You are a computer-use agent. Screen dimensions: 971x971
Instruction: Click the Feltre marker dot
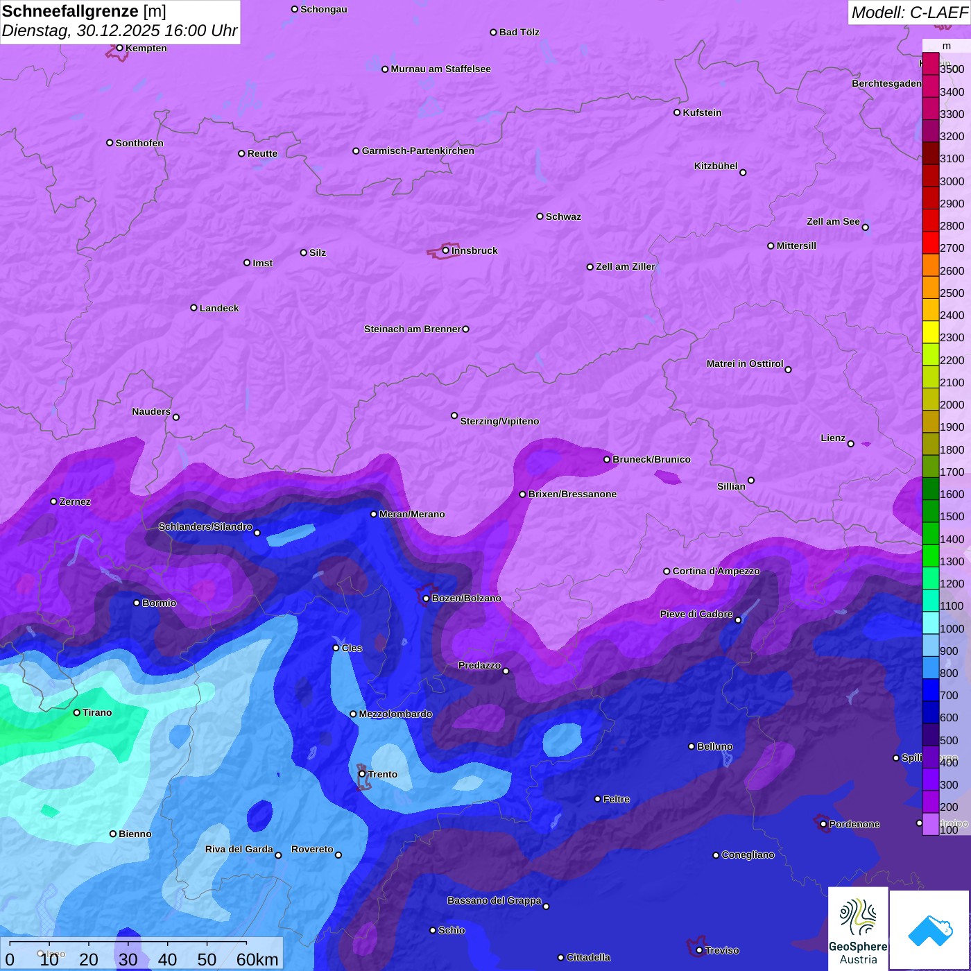point(598,799)
